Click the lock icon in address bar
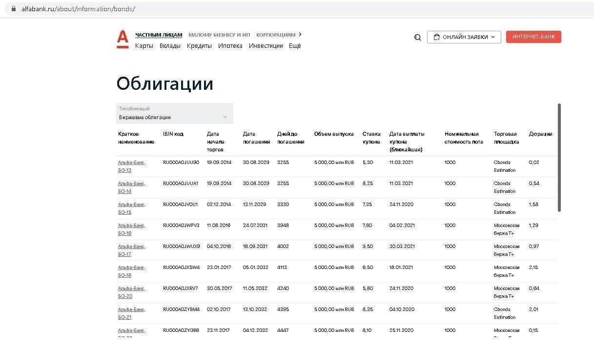The image size is (594, 351). [x=13, y=9]
